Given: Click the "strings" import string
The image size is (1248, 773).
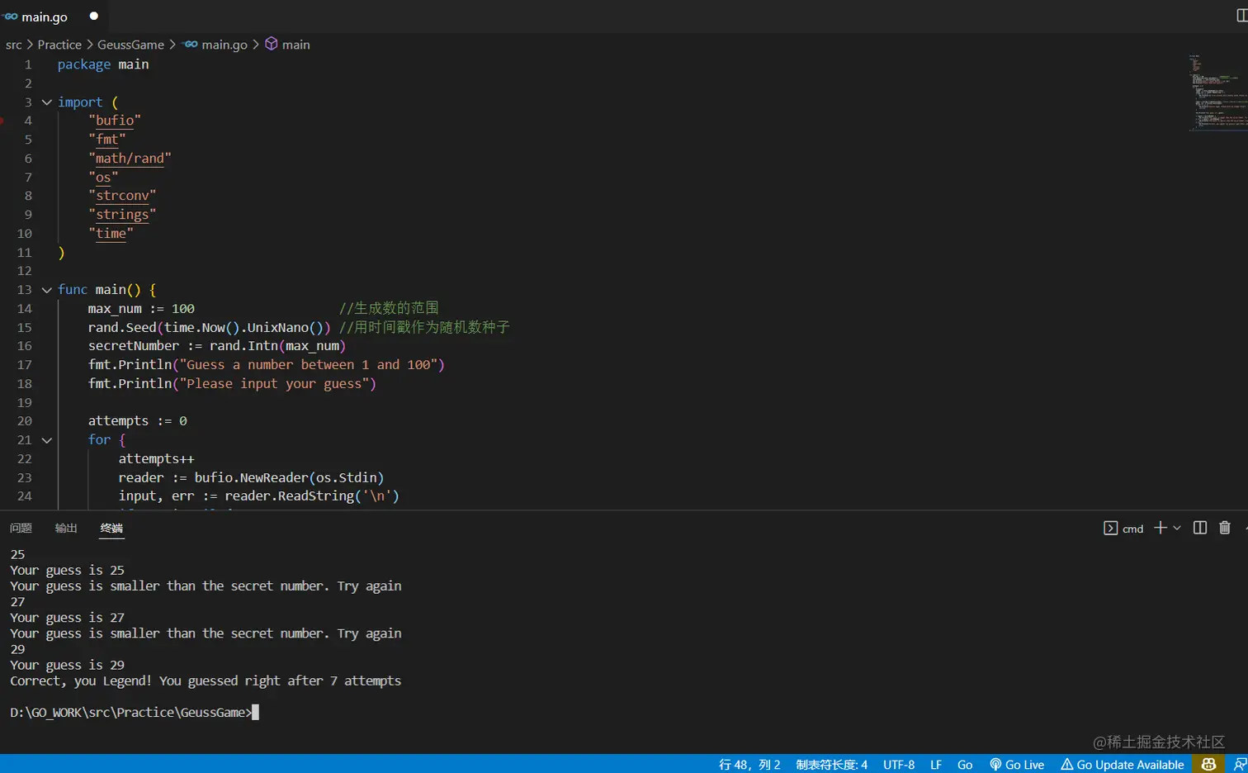Looking at the screenshot, I should coord(122,215).
